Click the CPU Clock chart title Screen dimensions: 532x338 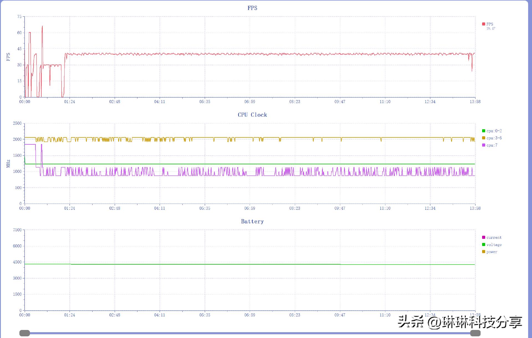[252, 114]
